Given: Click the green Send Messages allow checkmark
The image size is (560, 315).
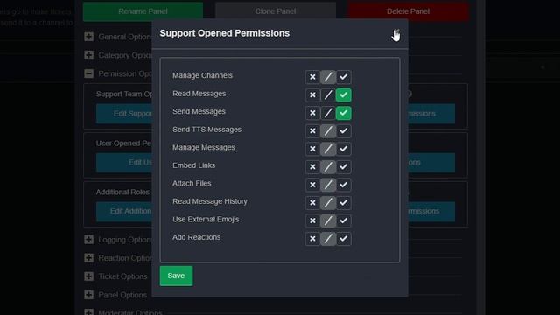Looking at the screenshot, I should pos(344,113).
